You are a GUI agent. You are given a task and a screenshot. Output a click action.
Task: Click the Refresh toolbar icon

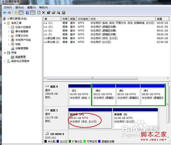coord(39,13)
